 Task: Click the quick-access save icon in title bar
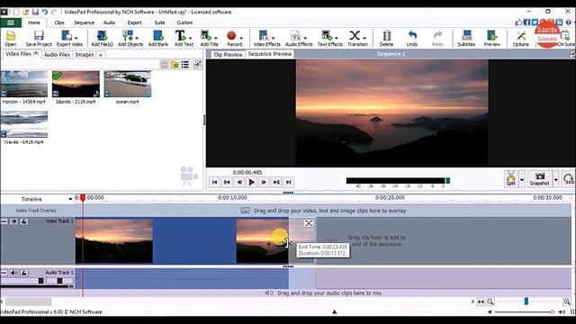pyautogui.click(x=35, y=12)
